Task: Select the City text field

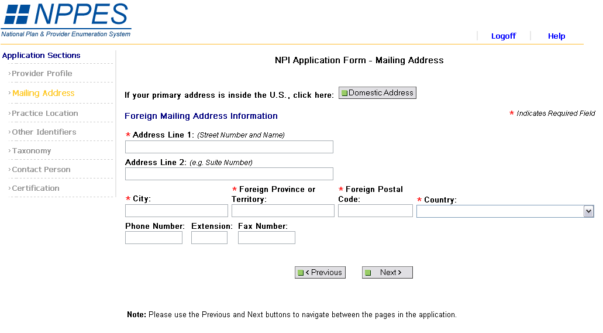Action: tap(176, 211)
